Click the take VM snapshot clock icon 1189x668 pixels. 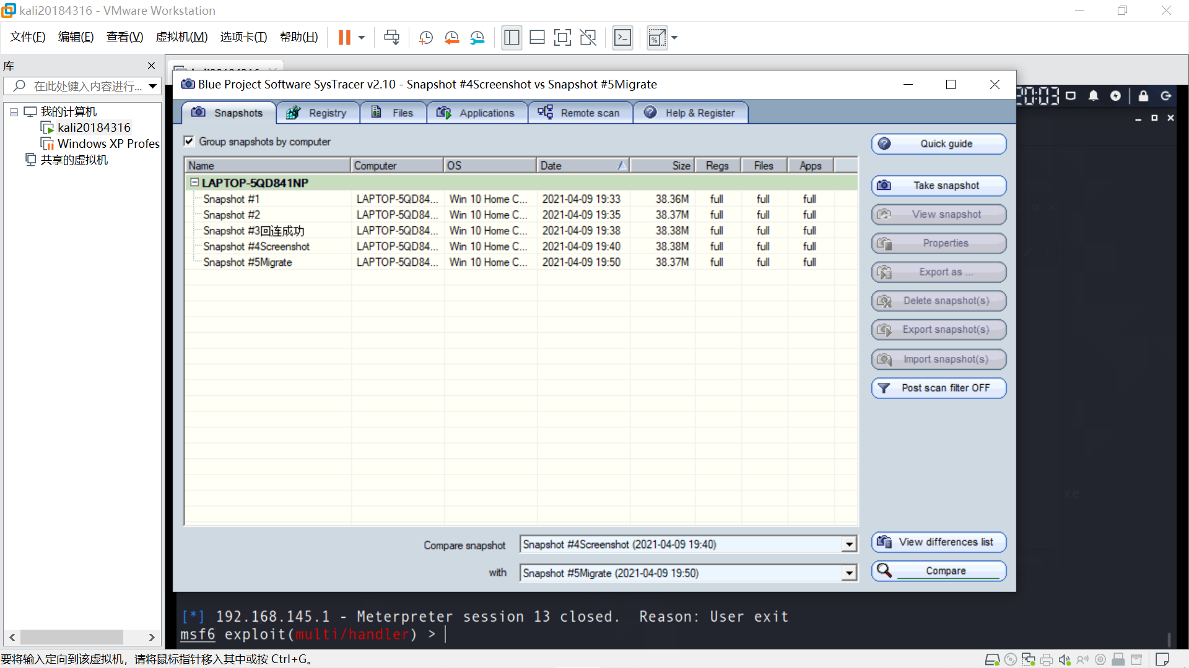425,38
